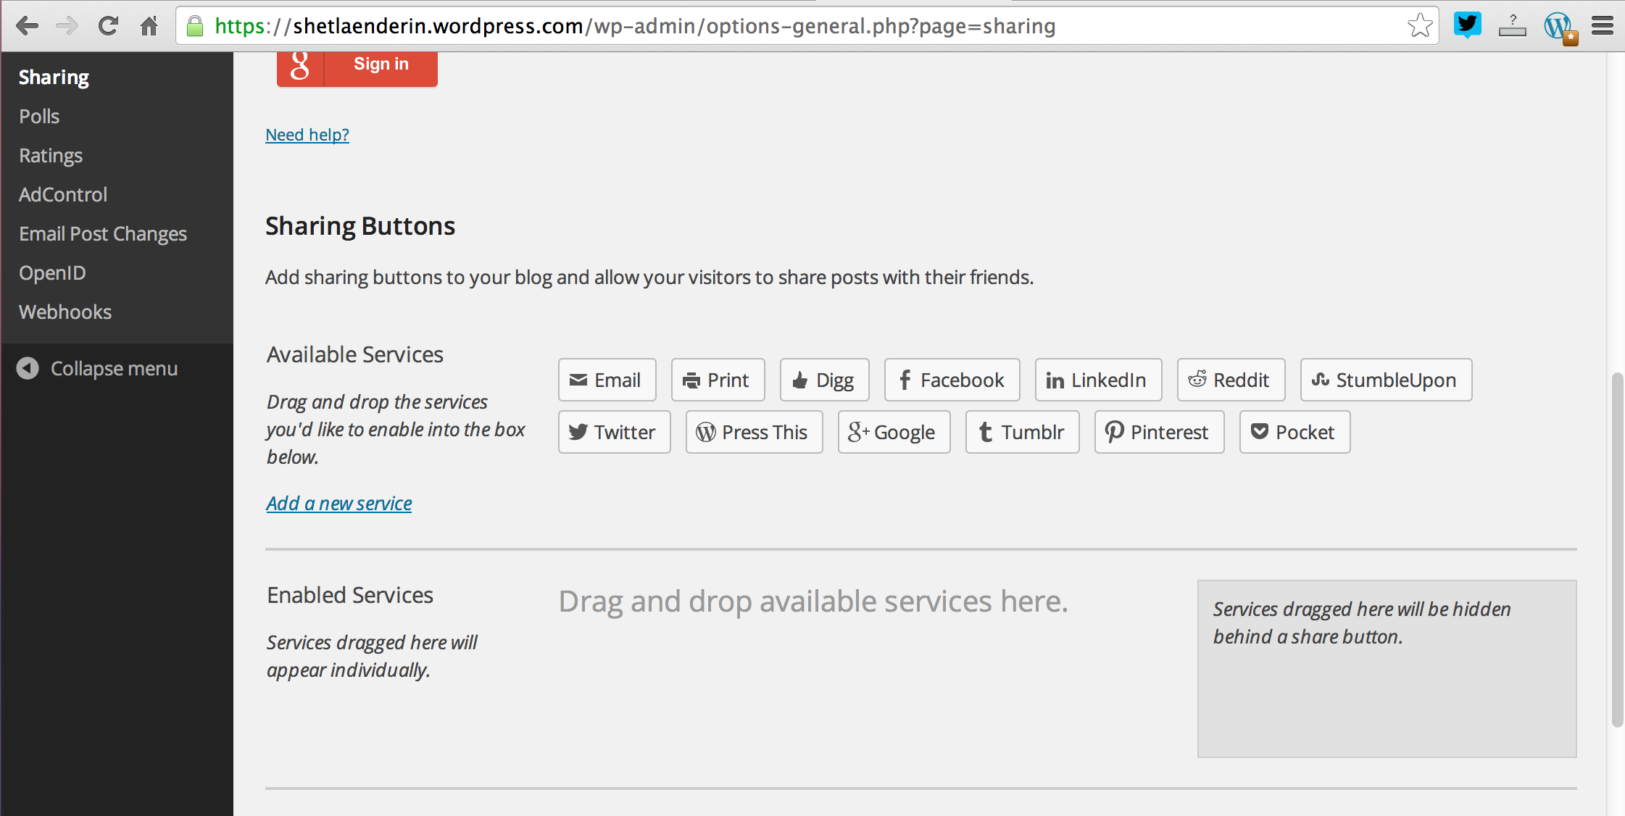Select the Pocket sharing service button
Viewport: 1625px width, 816px height.
click(x=1294, y=432)
